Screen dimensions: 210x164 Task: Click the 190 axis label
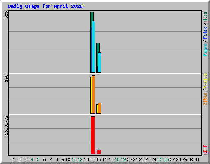pos(6,78)
